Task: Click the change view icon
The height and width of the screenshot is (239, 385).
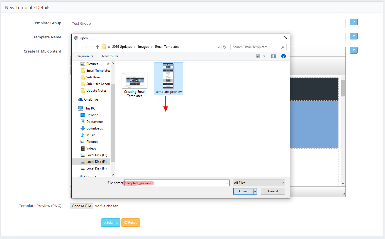Action: (x=258, y=56)
